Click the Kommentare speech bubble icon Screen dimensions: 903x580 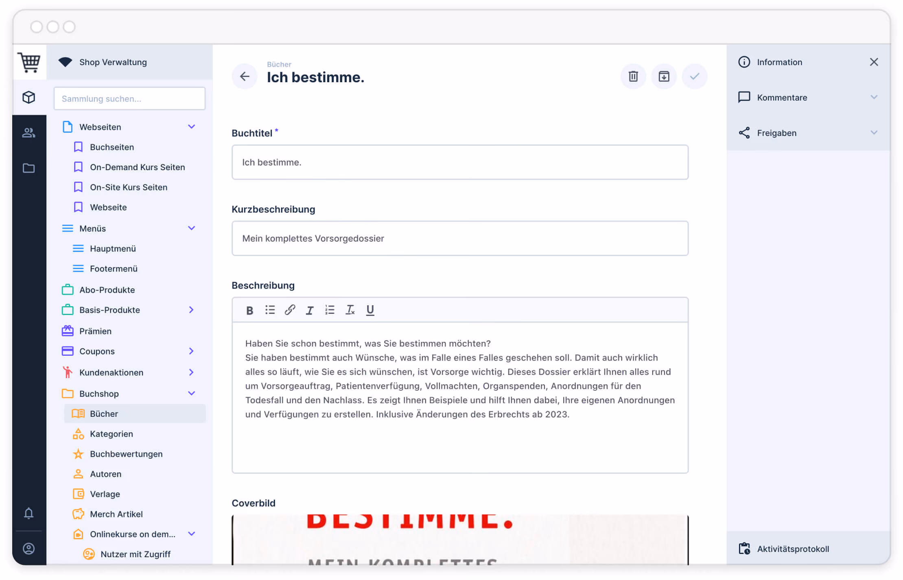click(x=744, y=97)
